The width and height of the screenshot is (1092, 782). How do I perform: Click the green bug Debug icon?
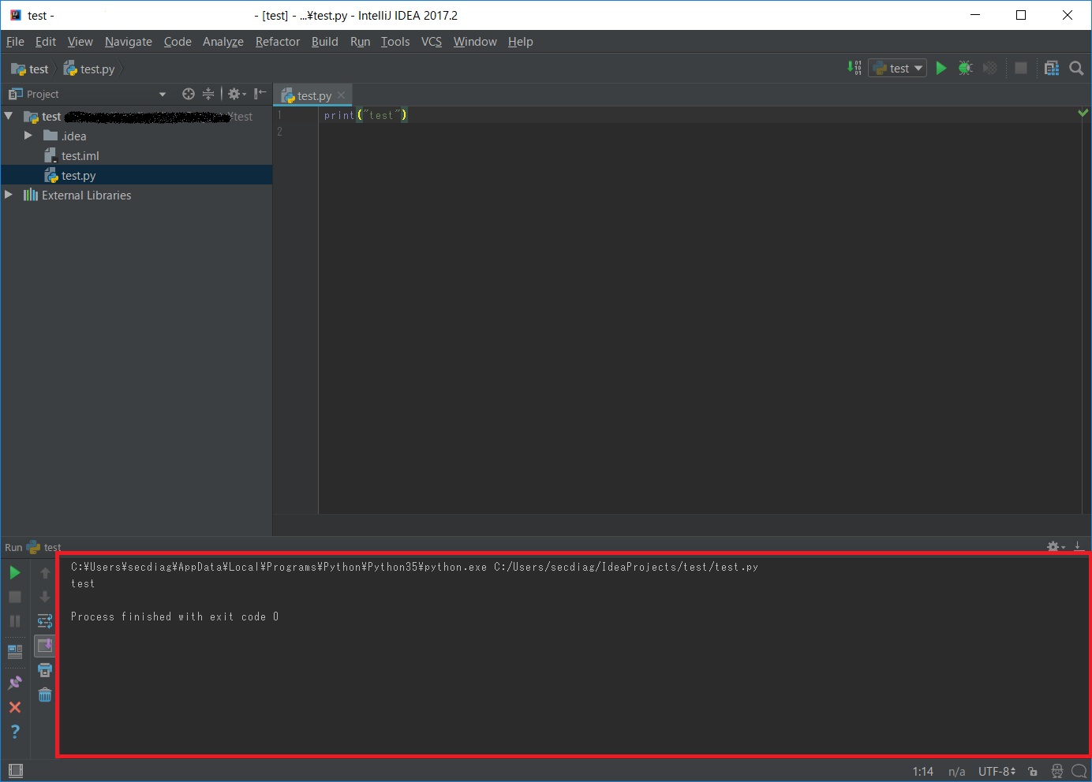point(965,69)
